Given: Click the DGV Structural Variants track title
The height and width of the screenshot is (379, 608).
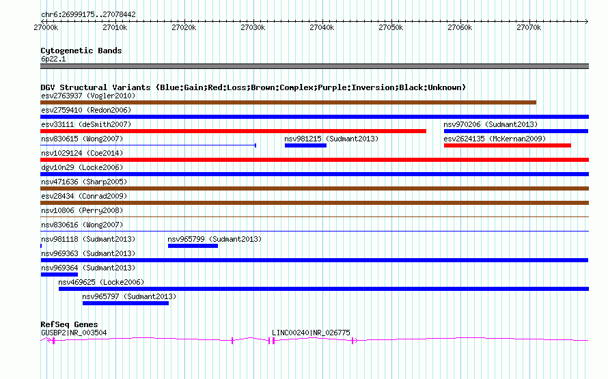Looking at the screenshot, I should [x=253, y=87].
